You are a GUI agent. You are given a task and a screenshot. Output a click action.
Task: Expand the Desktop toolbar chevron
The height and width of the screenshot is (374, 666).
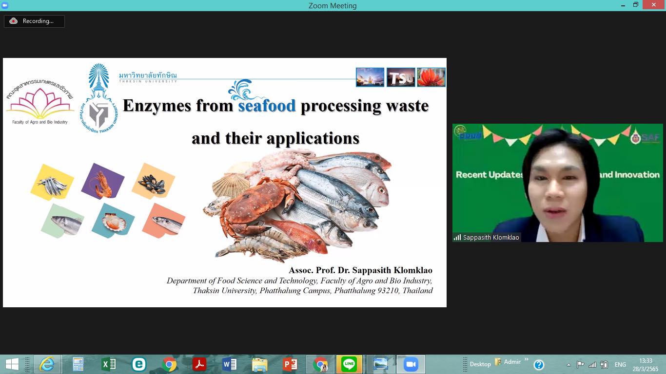pos(526,359)
